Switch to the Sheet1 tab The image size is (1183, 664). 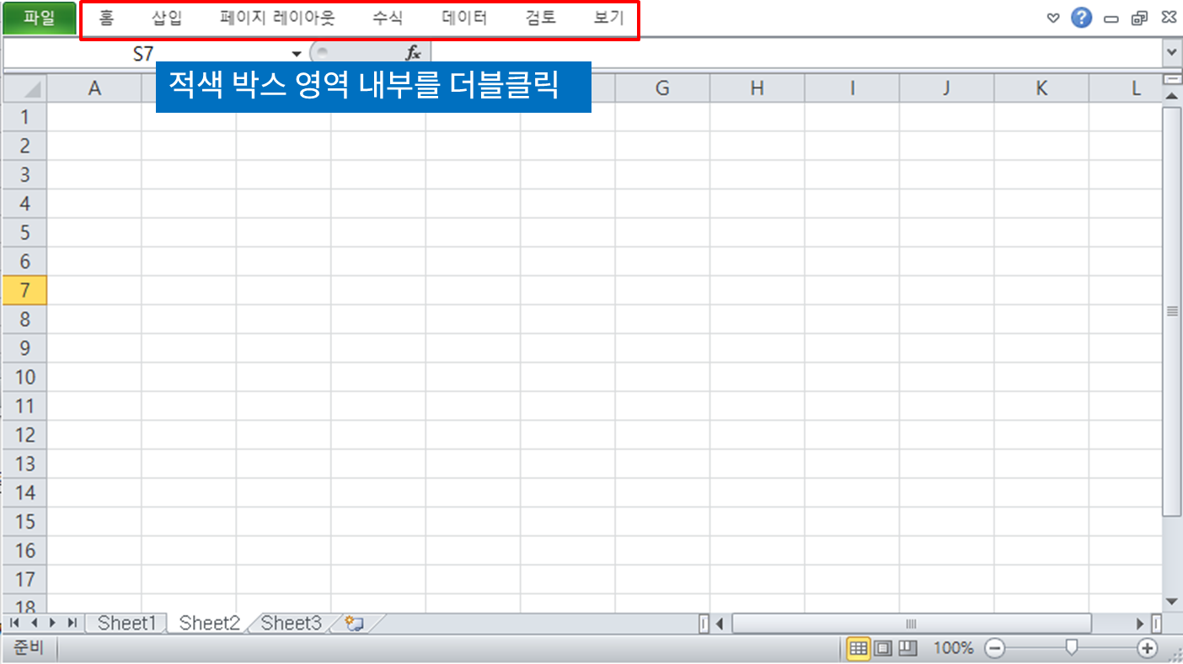127,624
